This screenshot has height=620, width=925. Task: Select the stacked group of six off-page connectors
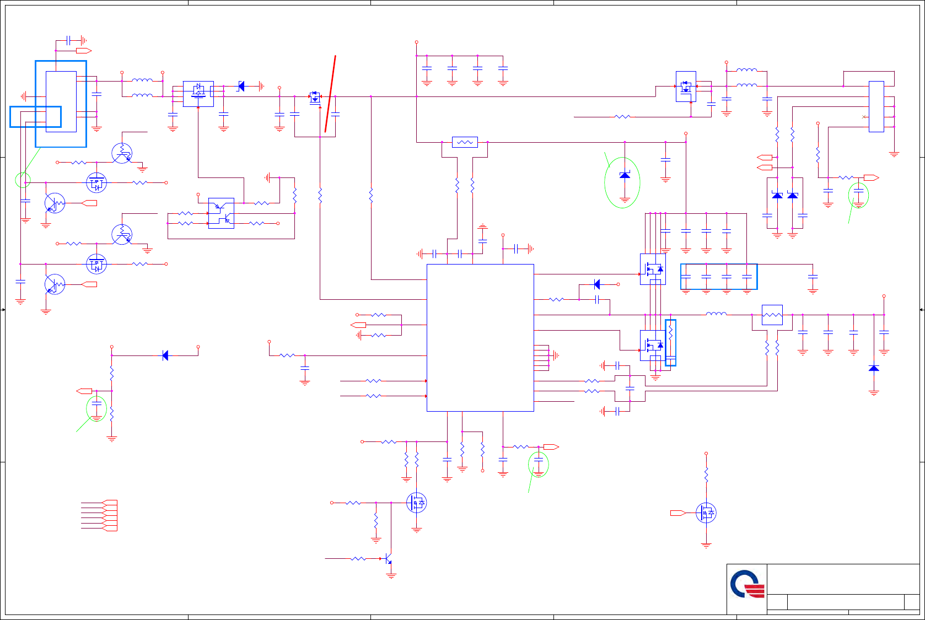tap(110, 515)
